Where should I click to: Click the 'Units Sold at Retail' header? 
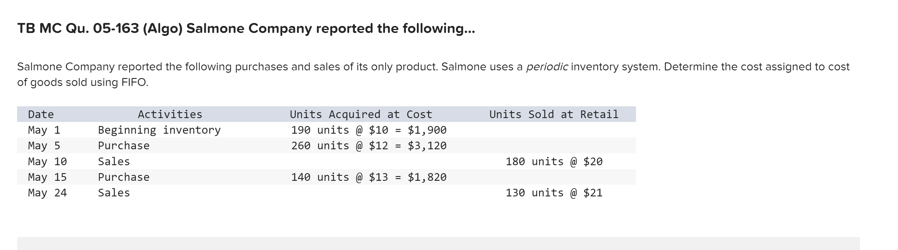553,114
